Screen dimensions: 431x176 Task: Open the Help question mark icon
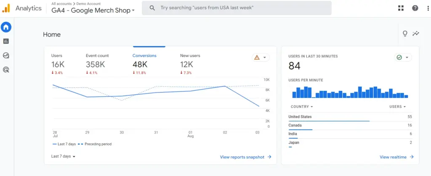coord(415,8)
